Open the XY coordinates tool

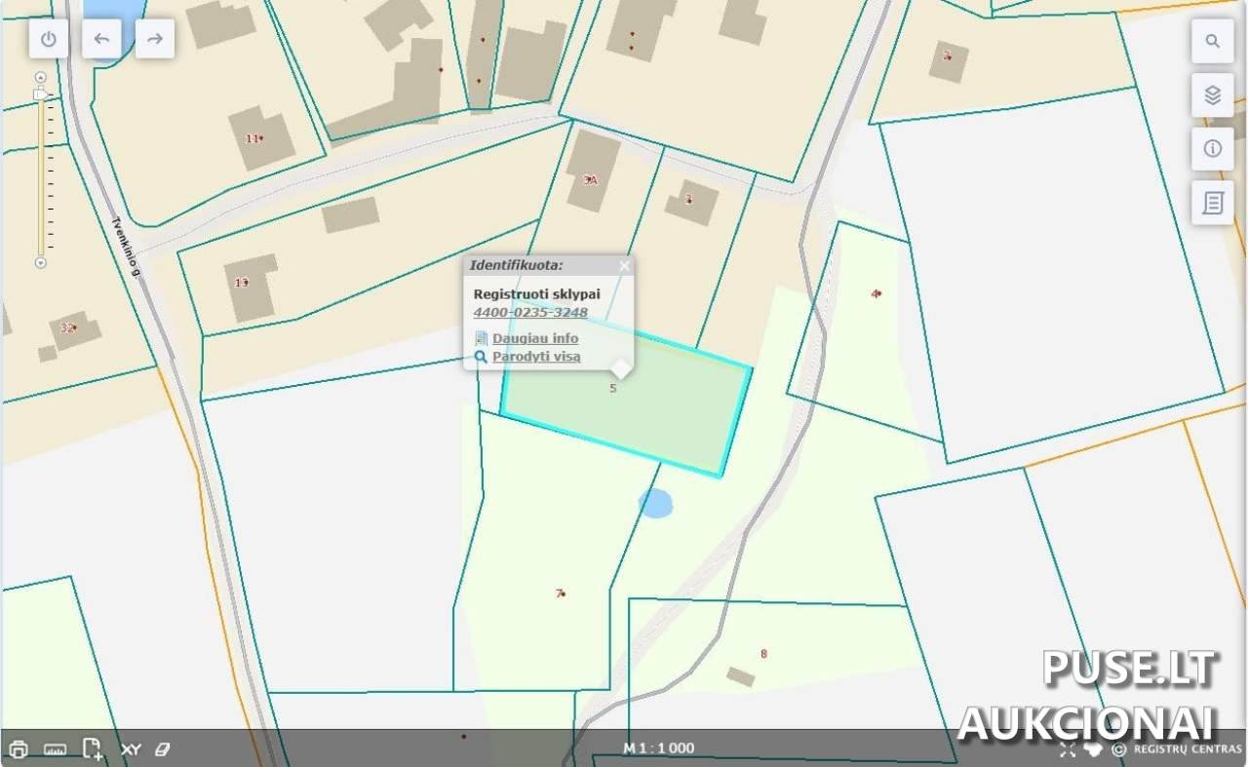tap(131, 749)
